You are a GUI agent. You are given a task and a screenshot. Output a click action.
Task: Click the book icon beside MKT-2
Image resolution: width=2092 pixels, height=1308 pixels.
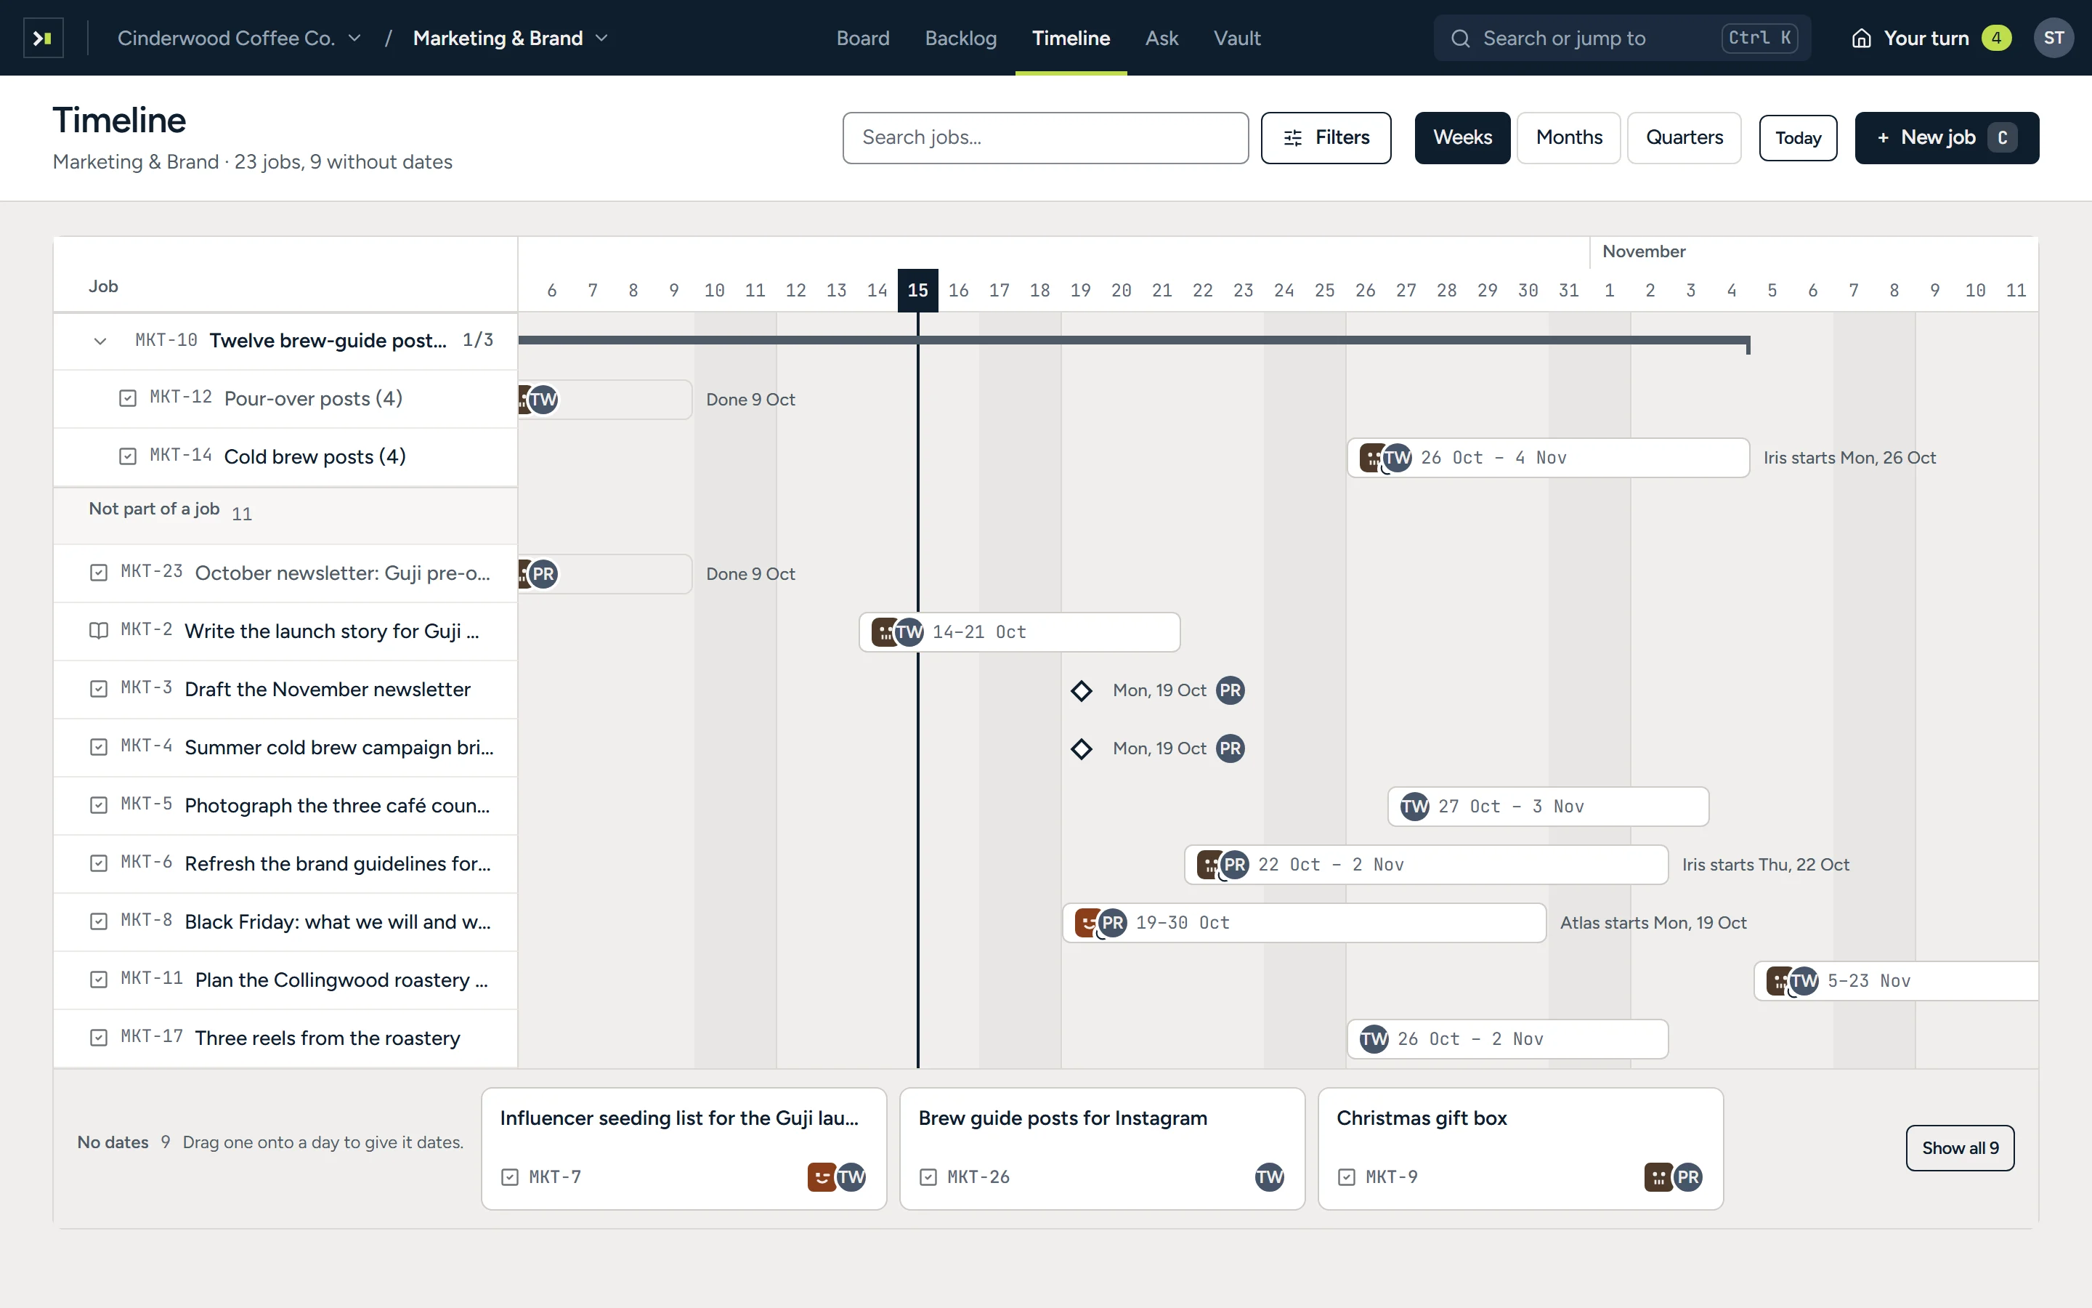(99, 631)
